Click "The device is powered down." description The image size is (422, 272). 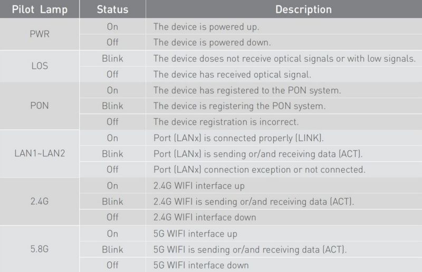point(213,42)
